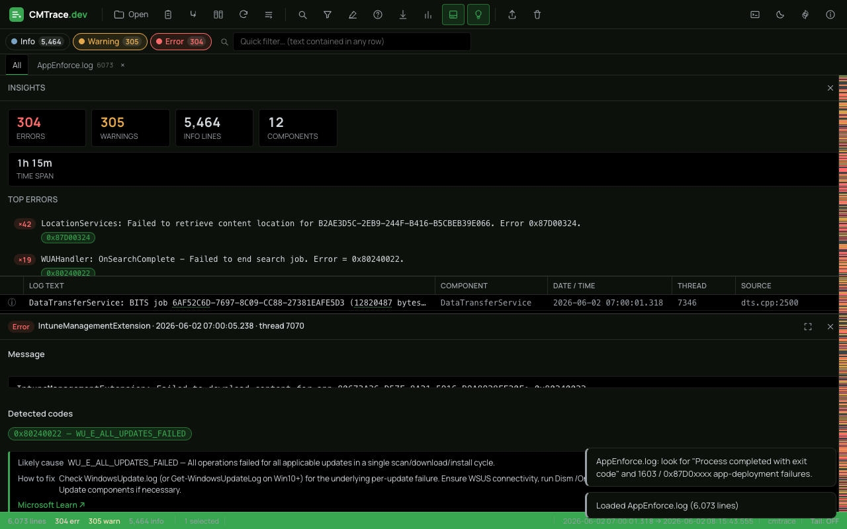Dismiss the Loaded AppEnforce.log toast
This screenshot has width=847, height=529.
point(711,505)
